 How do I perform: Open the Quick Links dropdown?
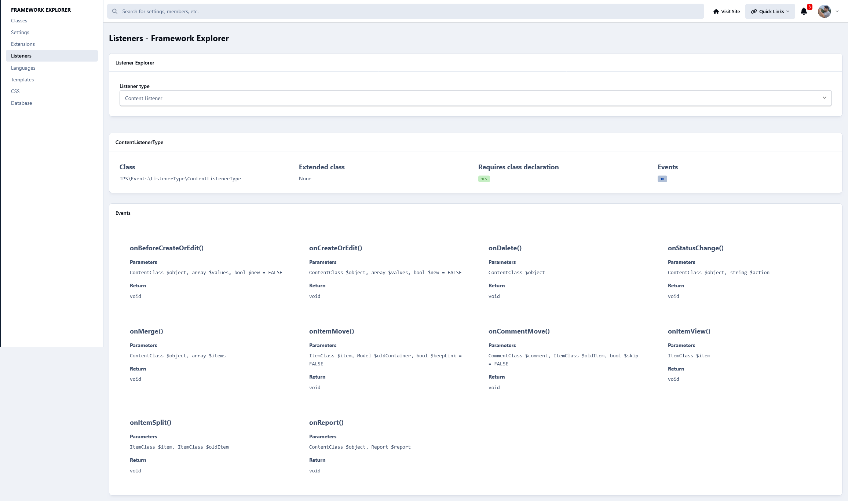click(770, 11)
